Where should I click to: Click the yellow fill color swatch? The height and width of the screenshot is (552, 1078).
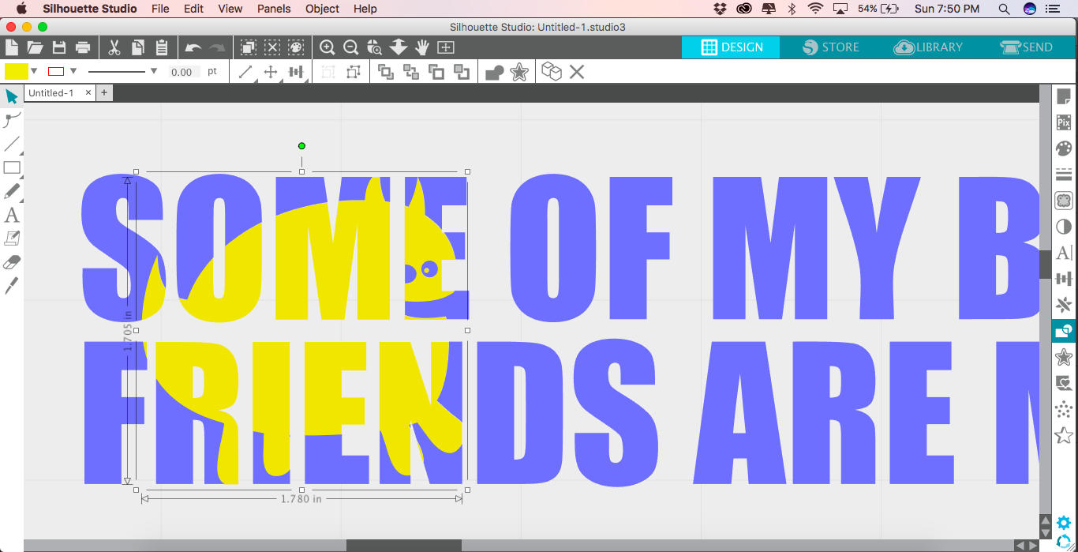16,72
